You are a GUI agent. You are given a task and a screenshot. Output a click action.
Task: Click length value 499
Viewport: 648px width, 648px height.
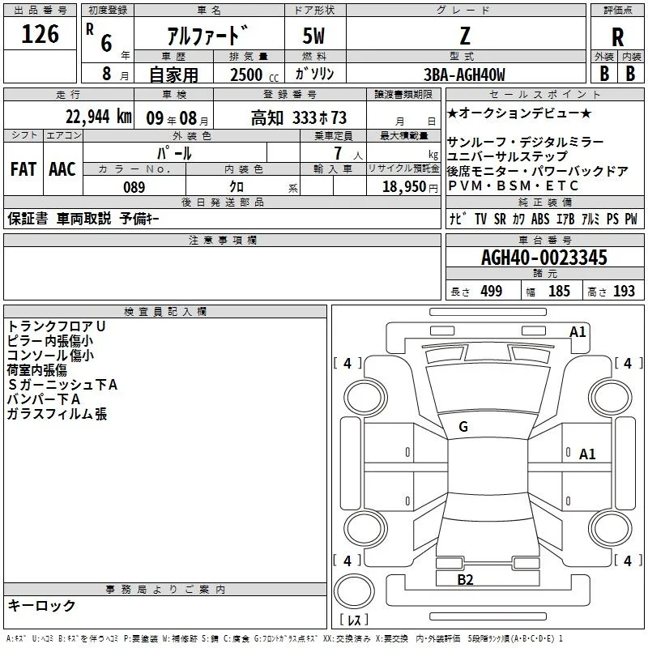(492, 291)
